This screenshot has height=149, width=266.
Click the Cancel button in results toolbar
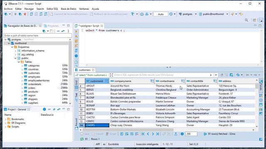98,134
